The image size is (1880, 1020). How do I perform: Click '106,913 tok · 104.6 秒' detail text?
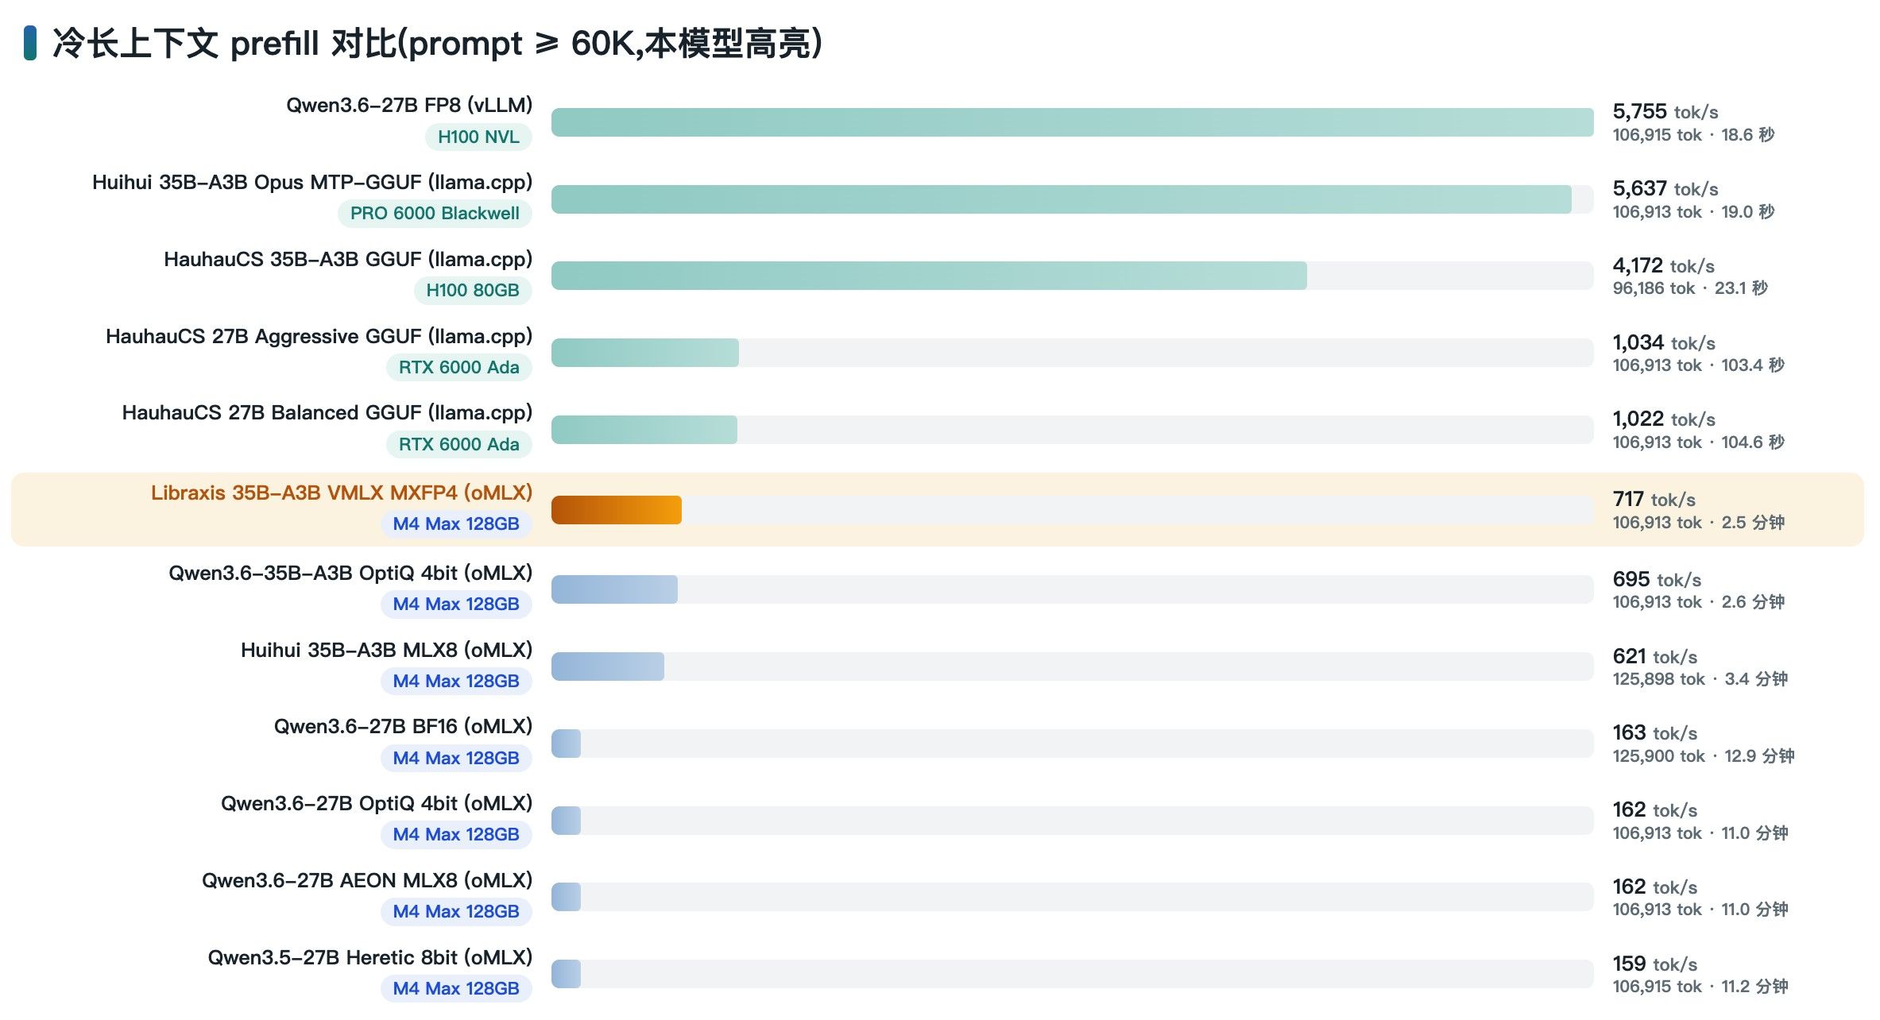pos(1698,442)
